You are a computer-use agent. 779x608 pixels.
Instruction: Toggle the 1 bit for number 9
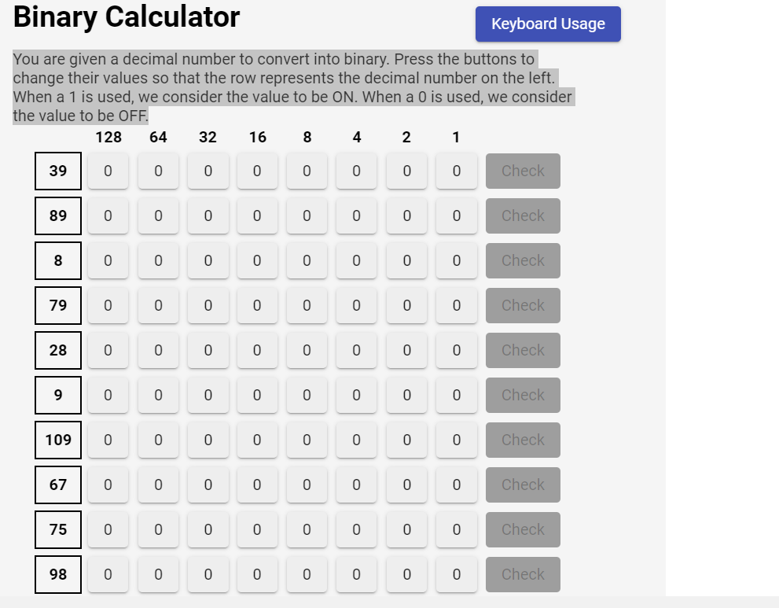click(x=456, y=395)
